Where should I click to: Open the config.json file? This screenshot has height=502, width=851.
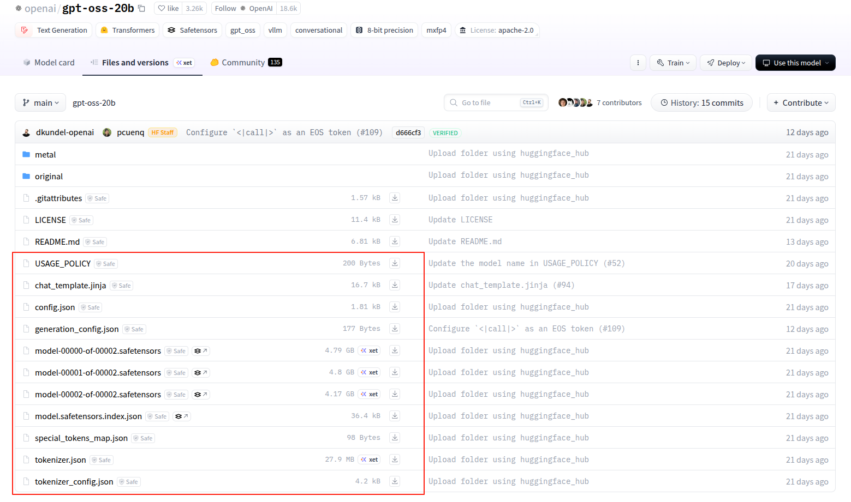(55, 307)
